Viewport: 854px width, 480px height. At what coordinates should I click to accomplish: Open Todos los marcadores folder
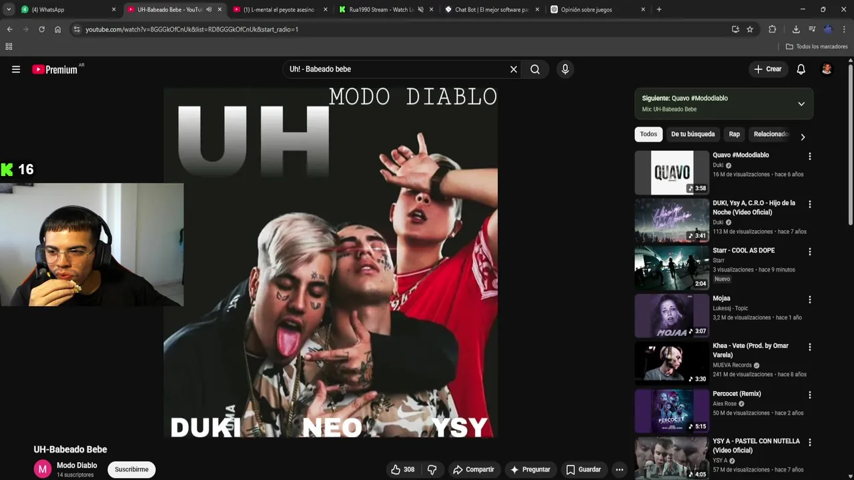click(x=817, y=47)
